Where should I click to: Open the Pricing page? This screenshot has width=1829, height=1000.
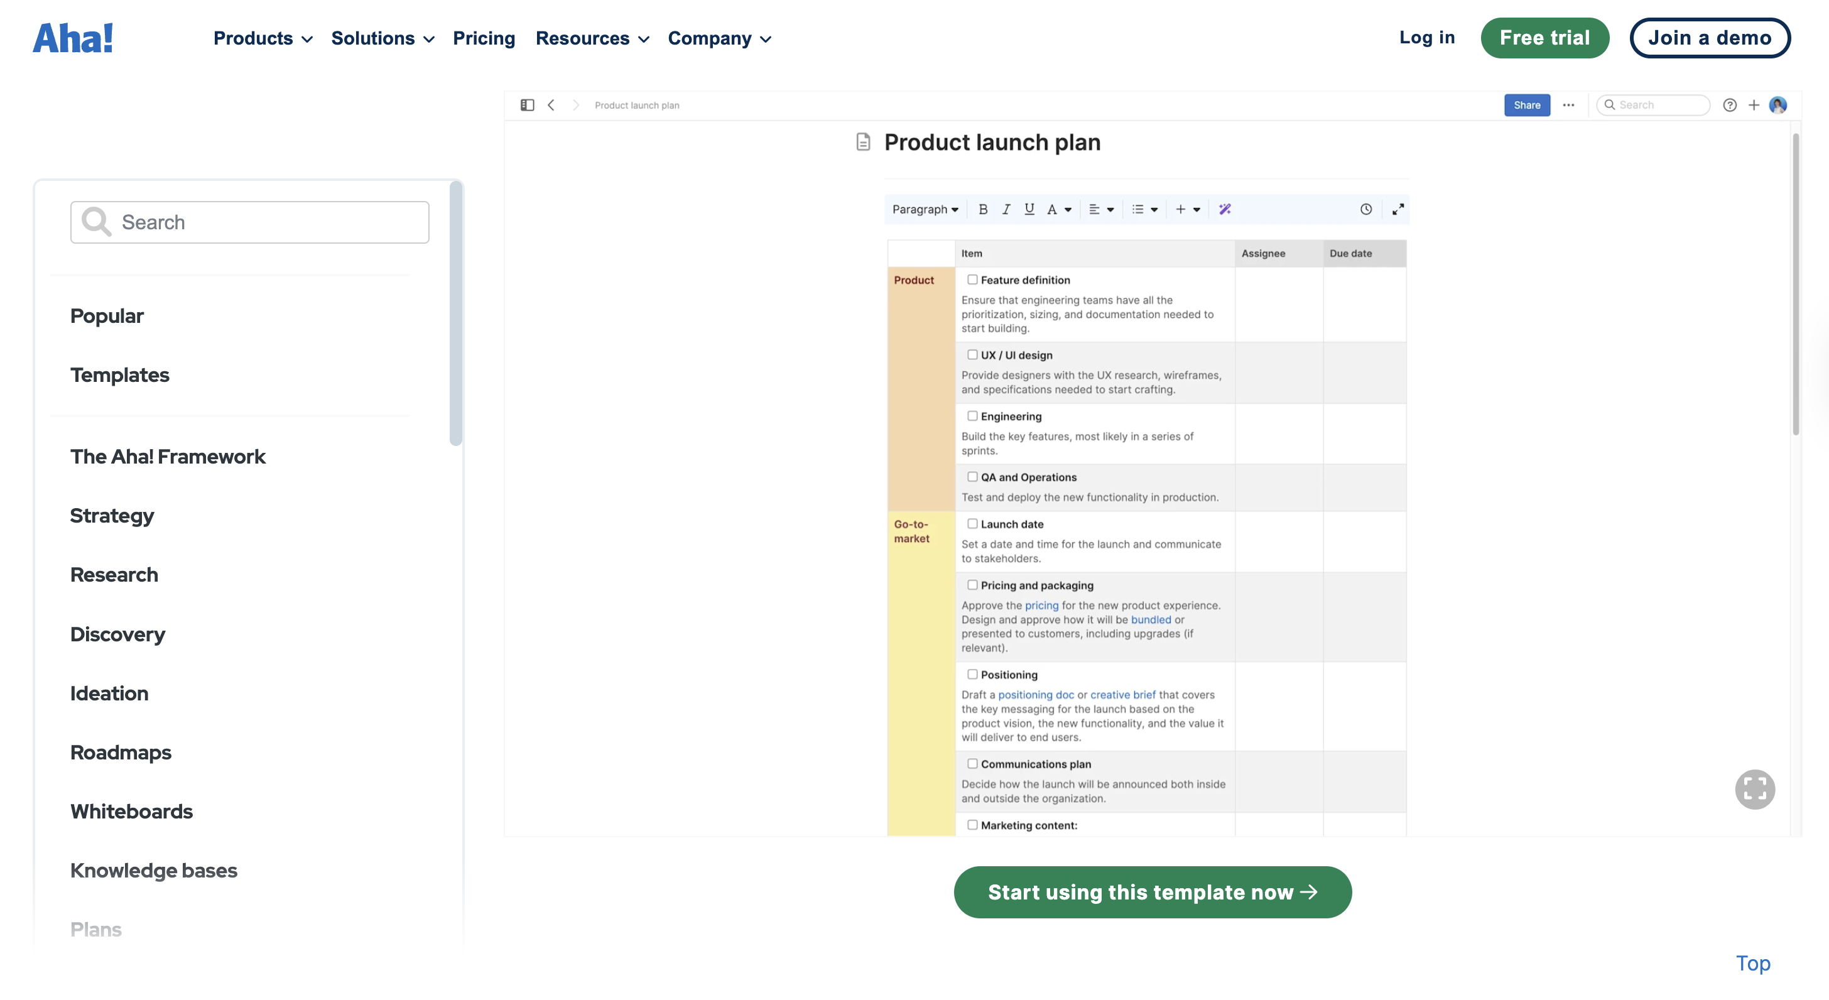[484, 38]
